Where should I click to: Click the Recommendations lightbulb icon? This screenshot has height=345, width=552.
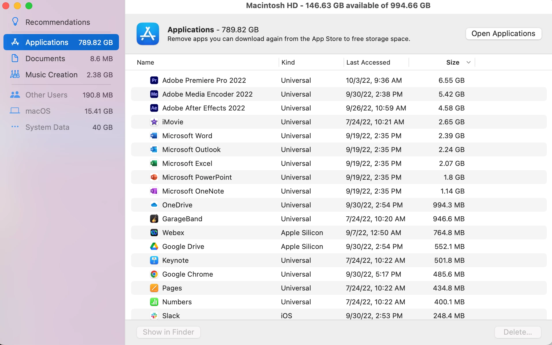point(15,22)
